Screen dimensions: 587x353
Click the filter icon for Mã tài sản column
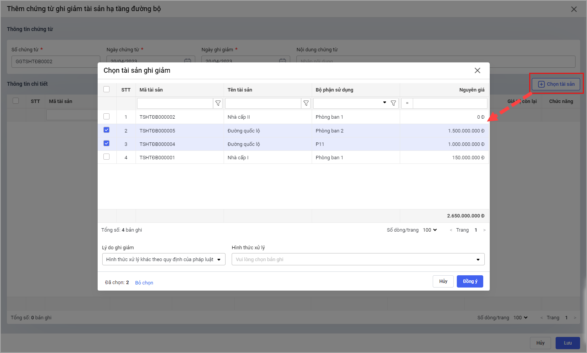218,103
